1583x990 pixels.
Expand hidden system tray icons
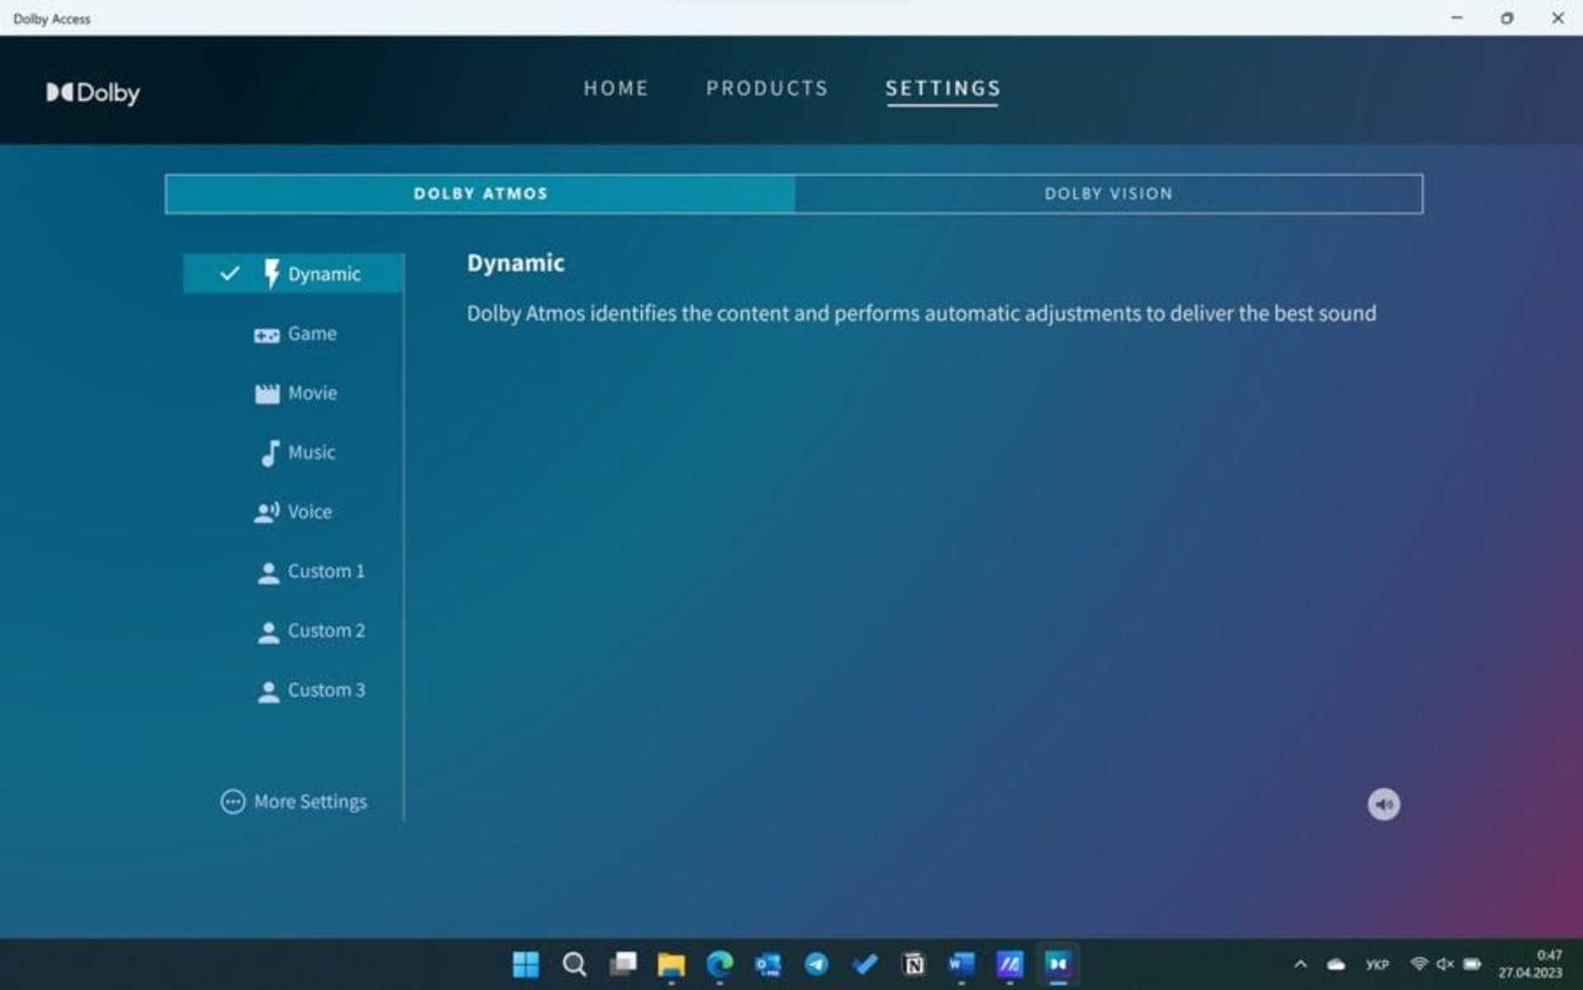click(1300, 964)
